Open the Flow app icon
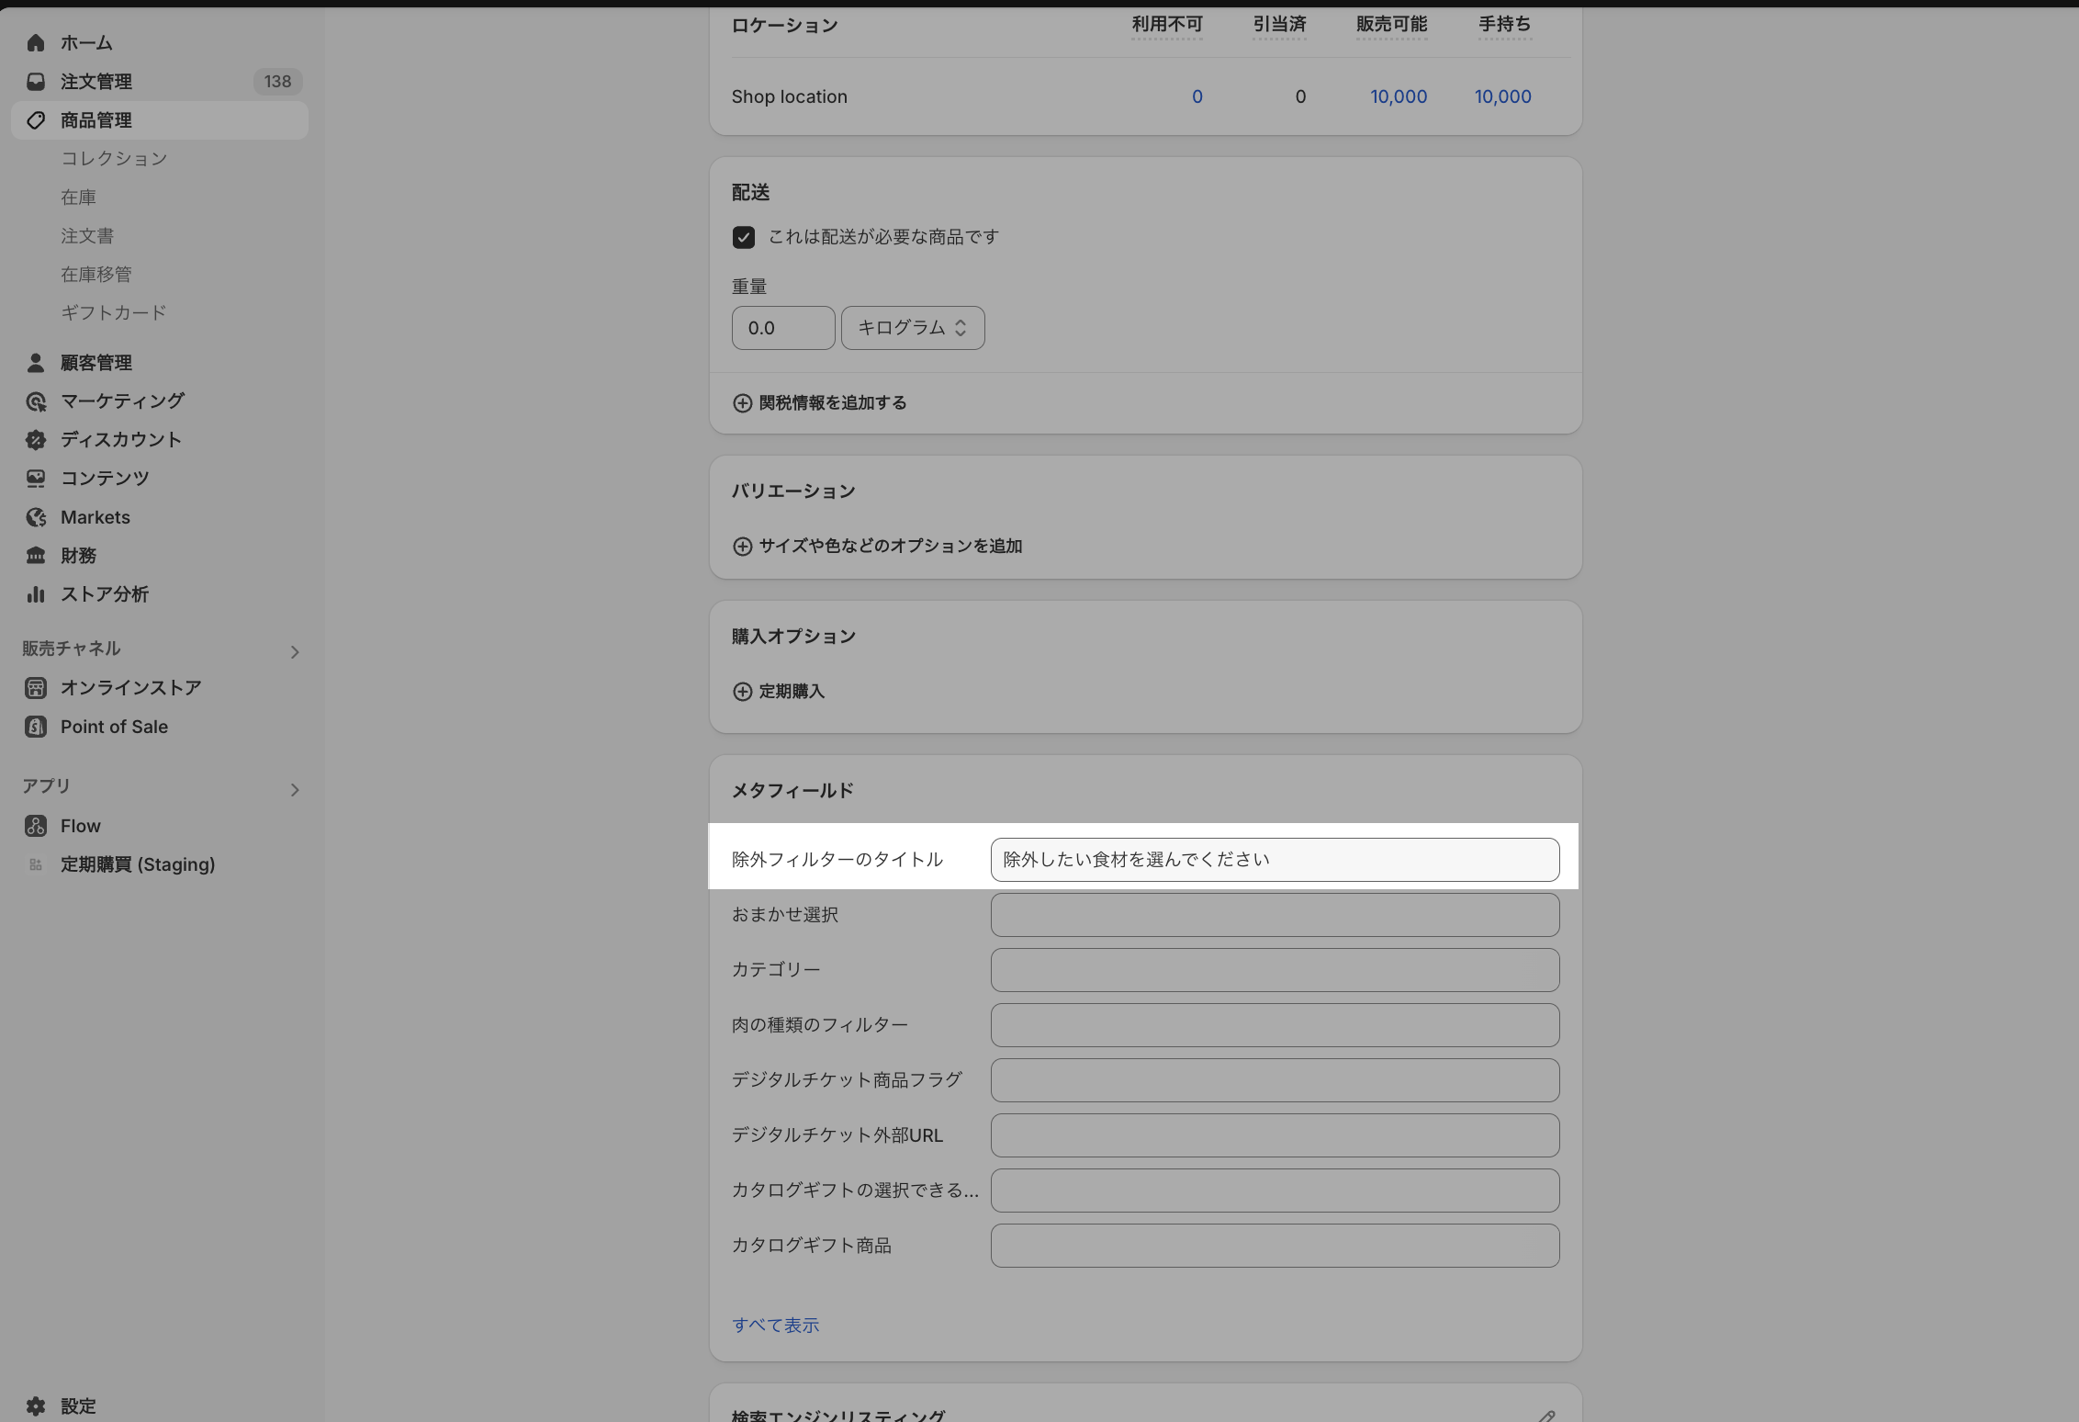This screenshot has height=1422, width=2079. pyautogui.click(x=36, y=826)
